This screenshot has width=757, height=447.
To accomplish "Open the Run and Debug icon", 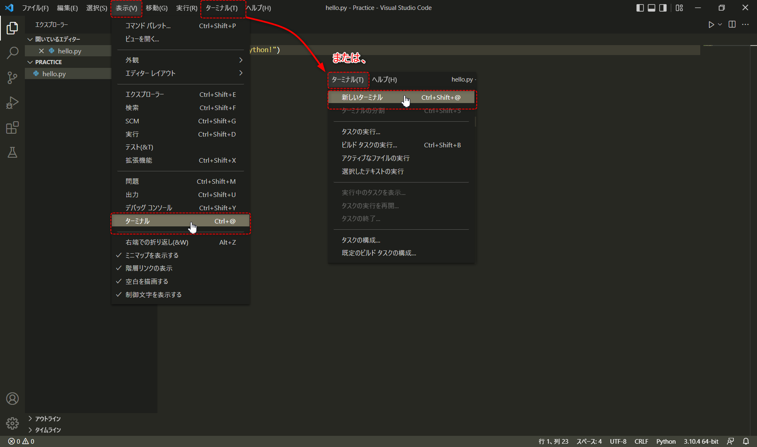I will 12,103.
